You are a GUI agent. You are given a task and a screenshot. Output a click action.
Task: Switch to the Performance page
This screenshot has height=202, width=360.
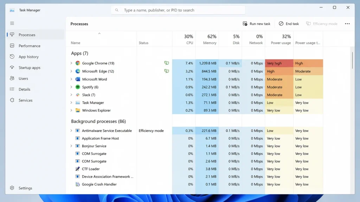click(36, 46)
